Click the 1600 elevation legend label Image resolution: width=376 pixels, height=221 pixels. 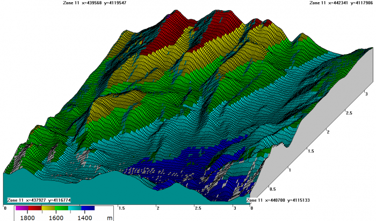click(56, 218)
